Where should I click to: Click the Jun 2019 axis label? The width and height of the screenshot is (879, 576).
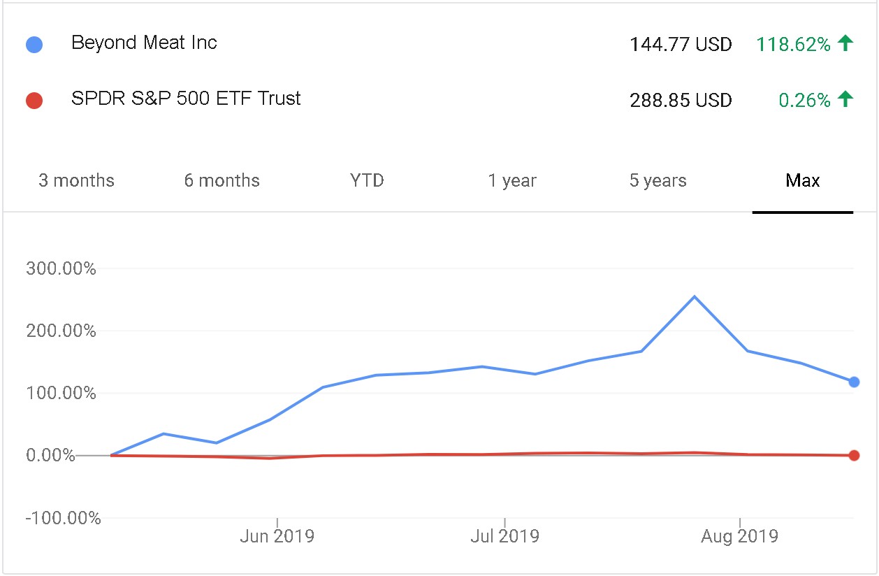(277, 537)
